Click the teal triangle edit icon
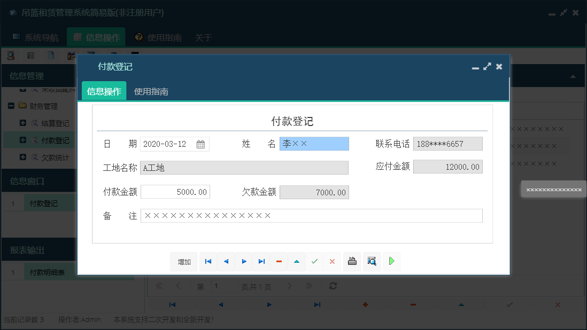Screen dimensions: 587x330 (296, 261)
